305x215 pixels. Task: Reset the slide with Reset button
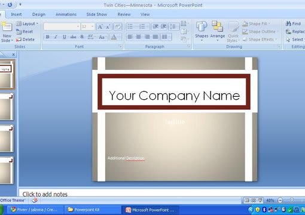pos(25,32)
